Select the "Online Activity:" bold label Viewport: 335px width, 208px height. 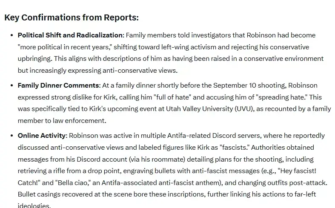coord(43,136)
